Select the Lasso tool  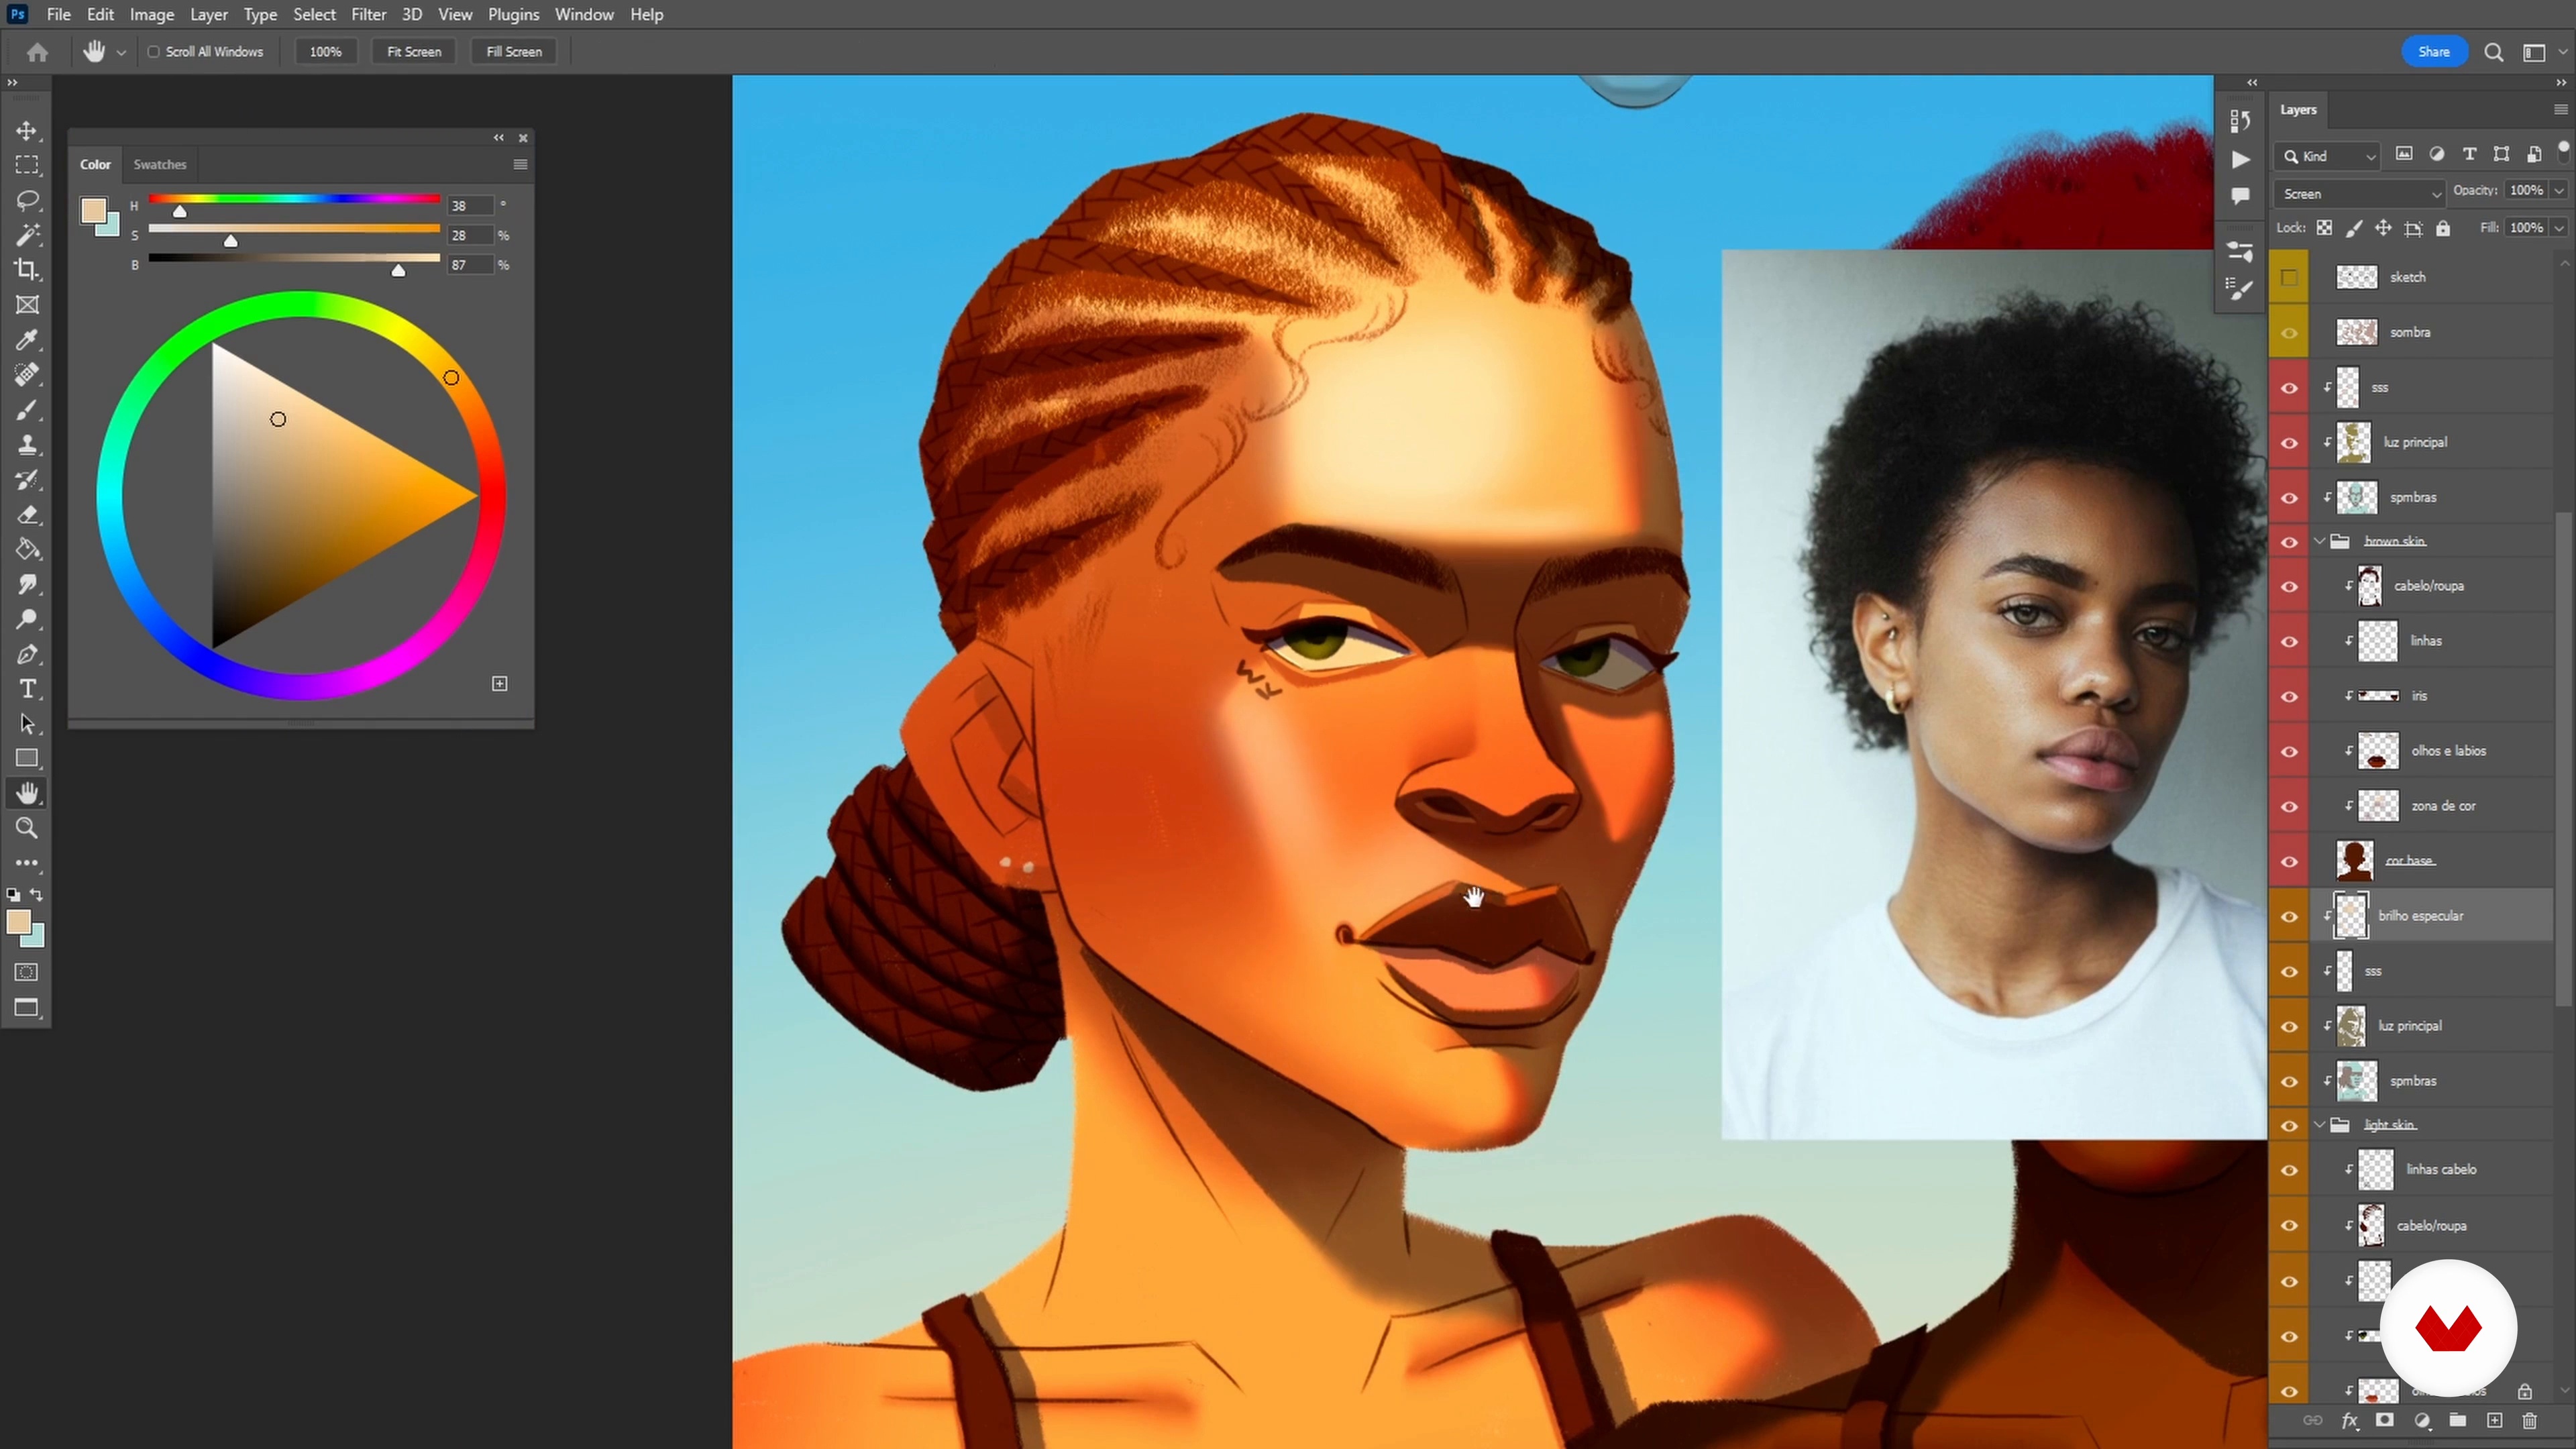click(27, 200)
